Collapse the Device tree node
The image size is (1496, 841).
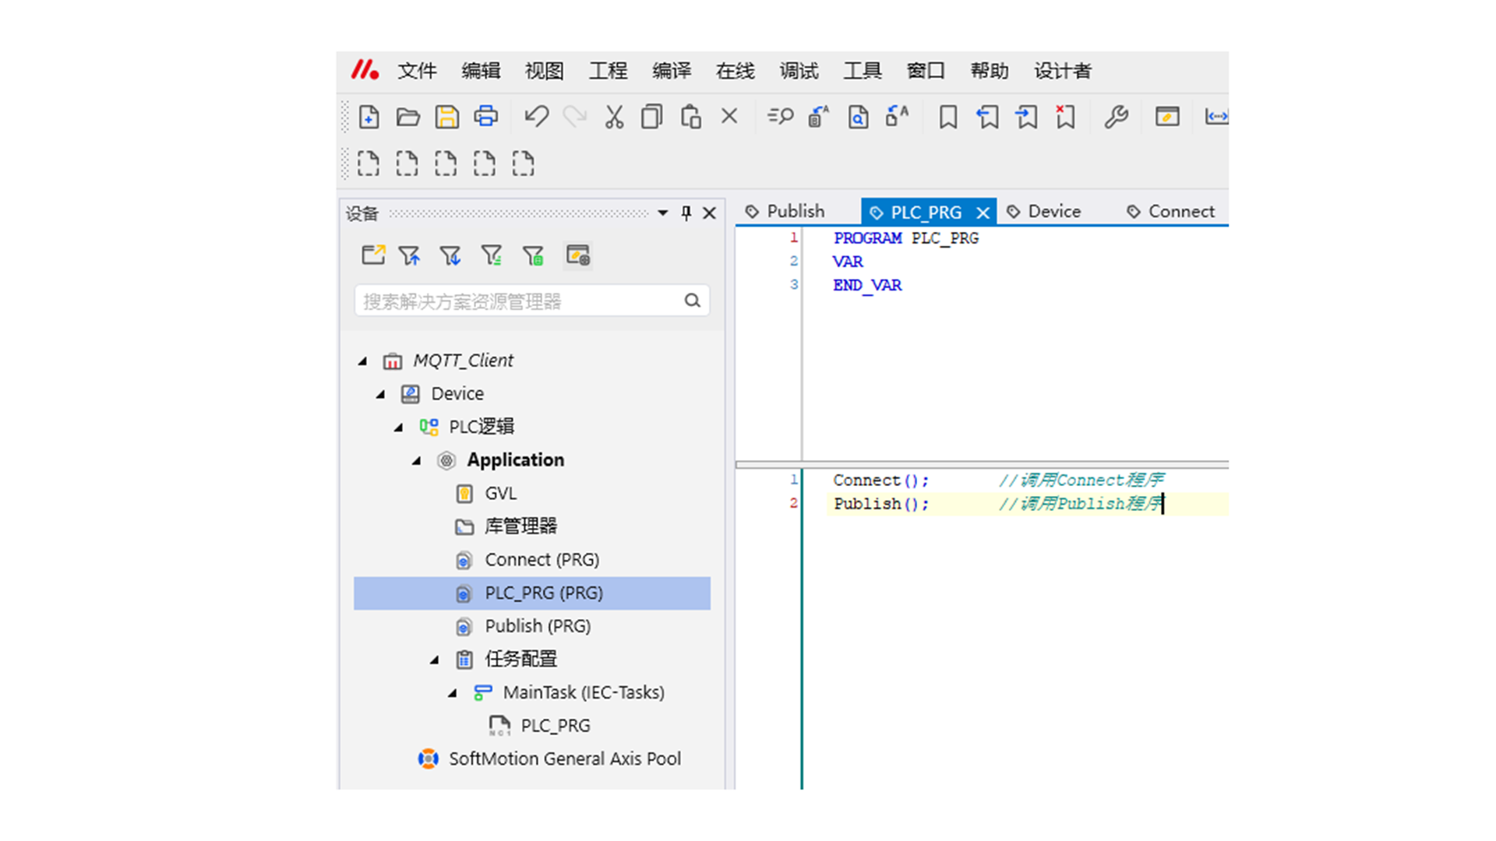pyautogui.click(x=381, y=395)
